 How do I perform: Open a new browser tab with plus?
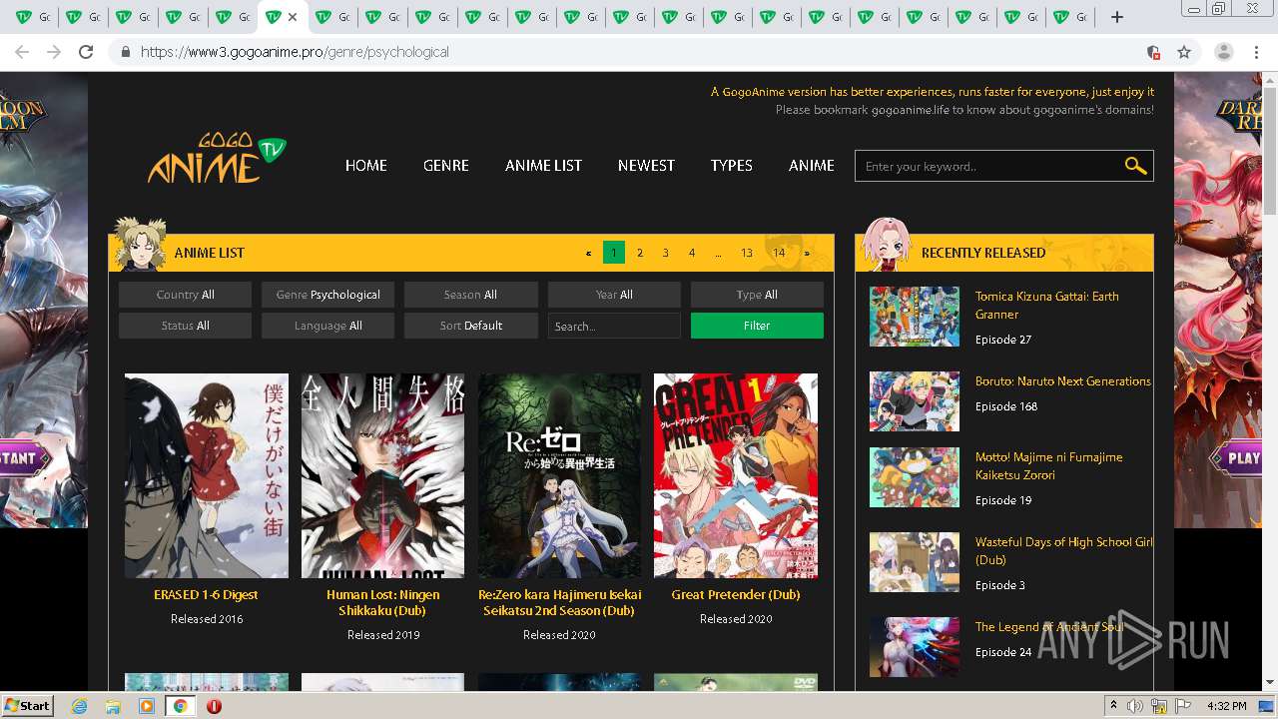(x=1117, y=17)
